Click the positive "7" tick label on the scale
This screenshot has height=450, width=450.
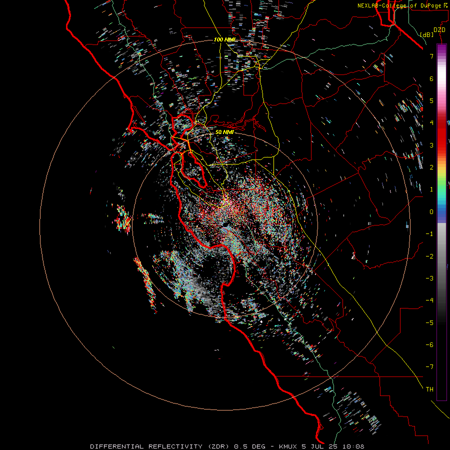pos(431,56)
